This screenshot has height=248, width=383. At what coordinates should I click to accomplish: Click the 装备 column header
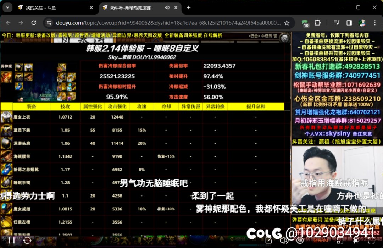click(32, 106)
